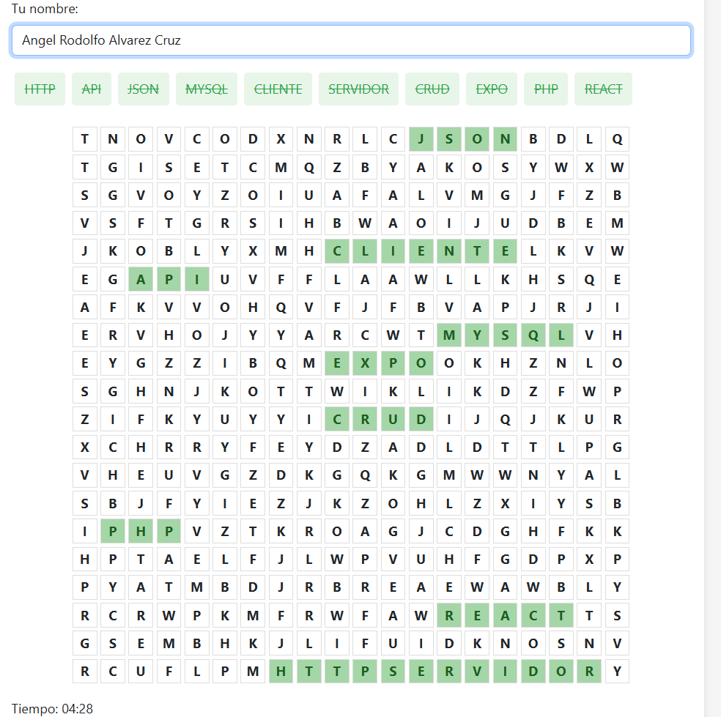
Task: Click highlighted letter J of JSON in grid
Action: pos(421,139)
